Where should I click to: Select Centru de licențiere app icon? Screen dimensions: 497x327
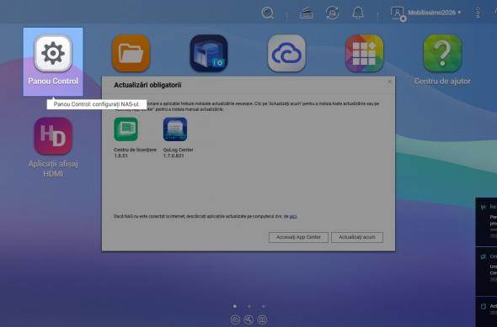click(126, 129)
